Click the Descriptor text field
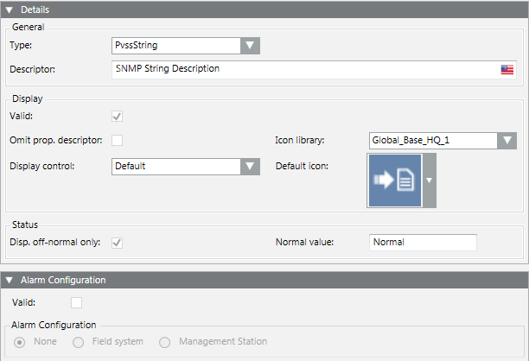 click(x=303, y=70)
